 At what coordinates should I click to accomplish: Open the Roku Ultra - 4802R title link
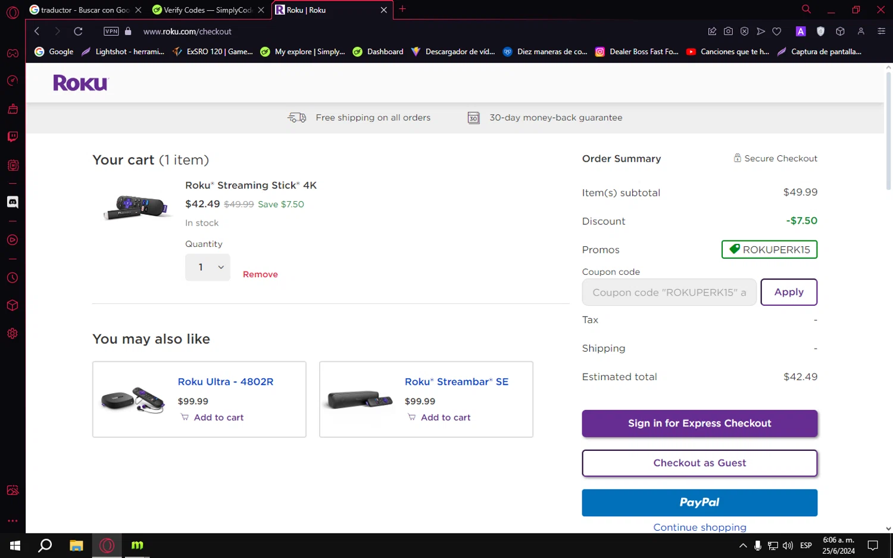click(x=226, y=382)
